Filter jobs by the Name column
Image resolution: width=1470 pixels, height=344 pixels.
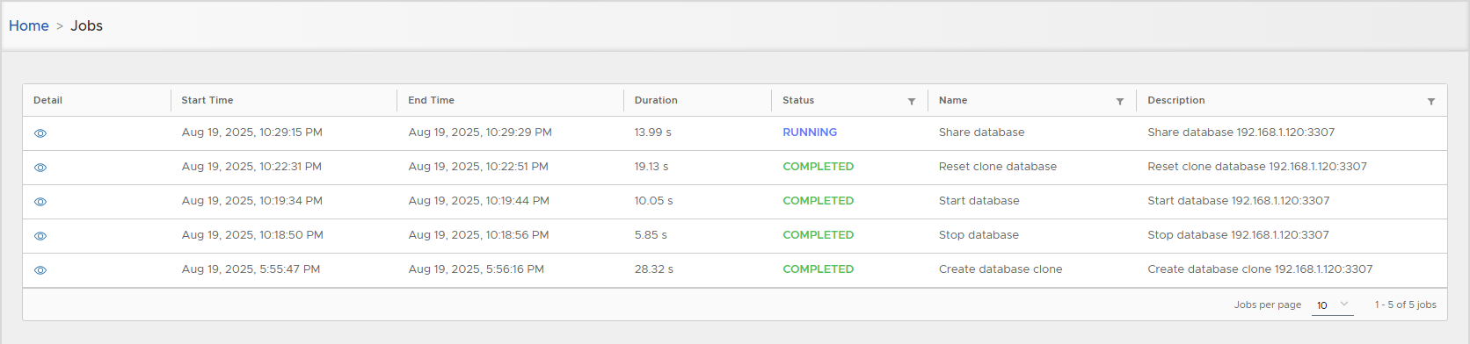point(1120,102)
